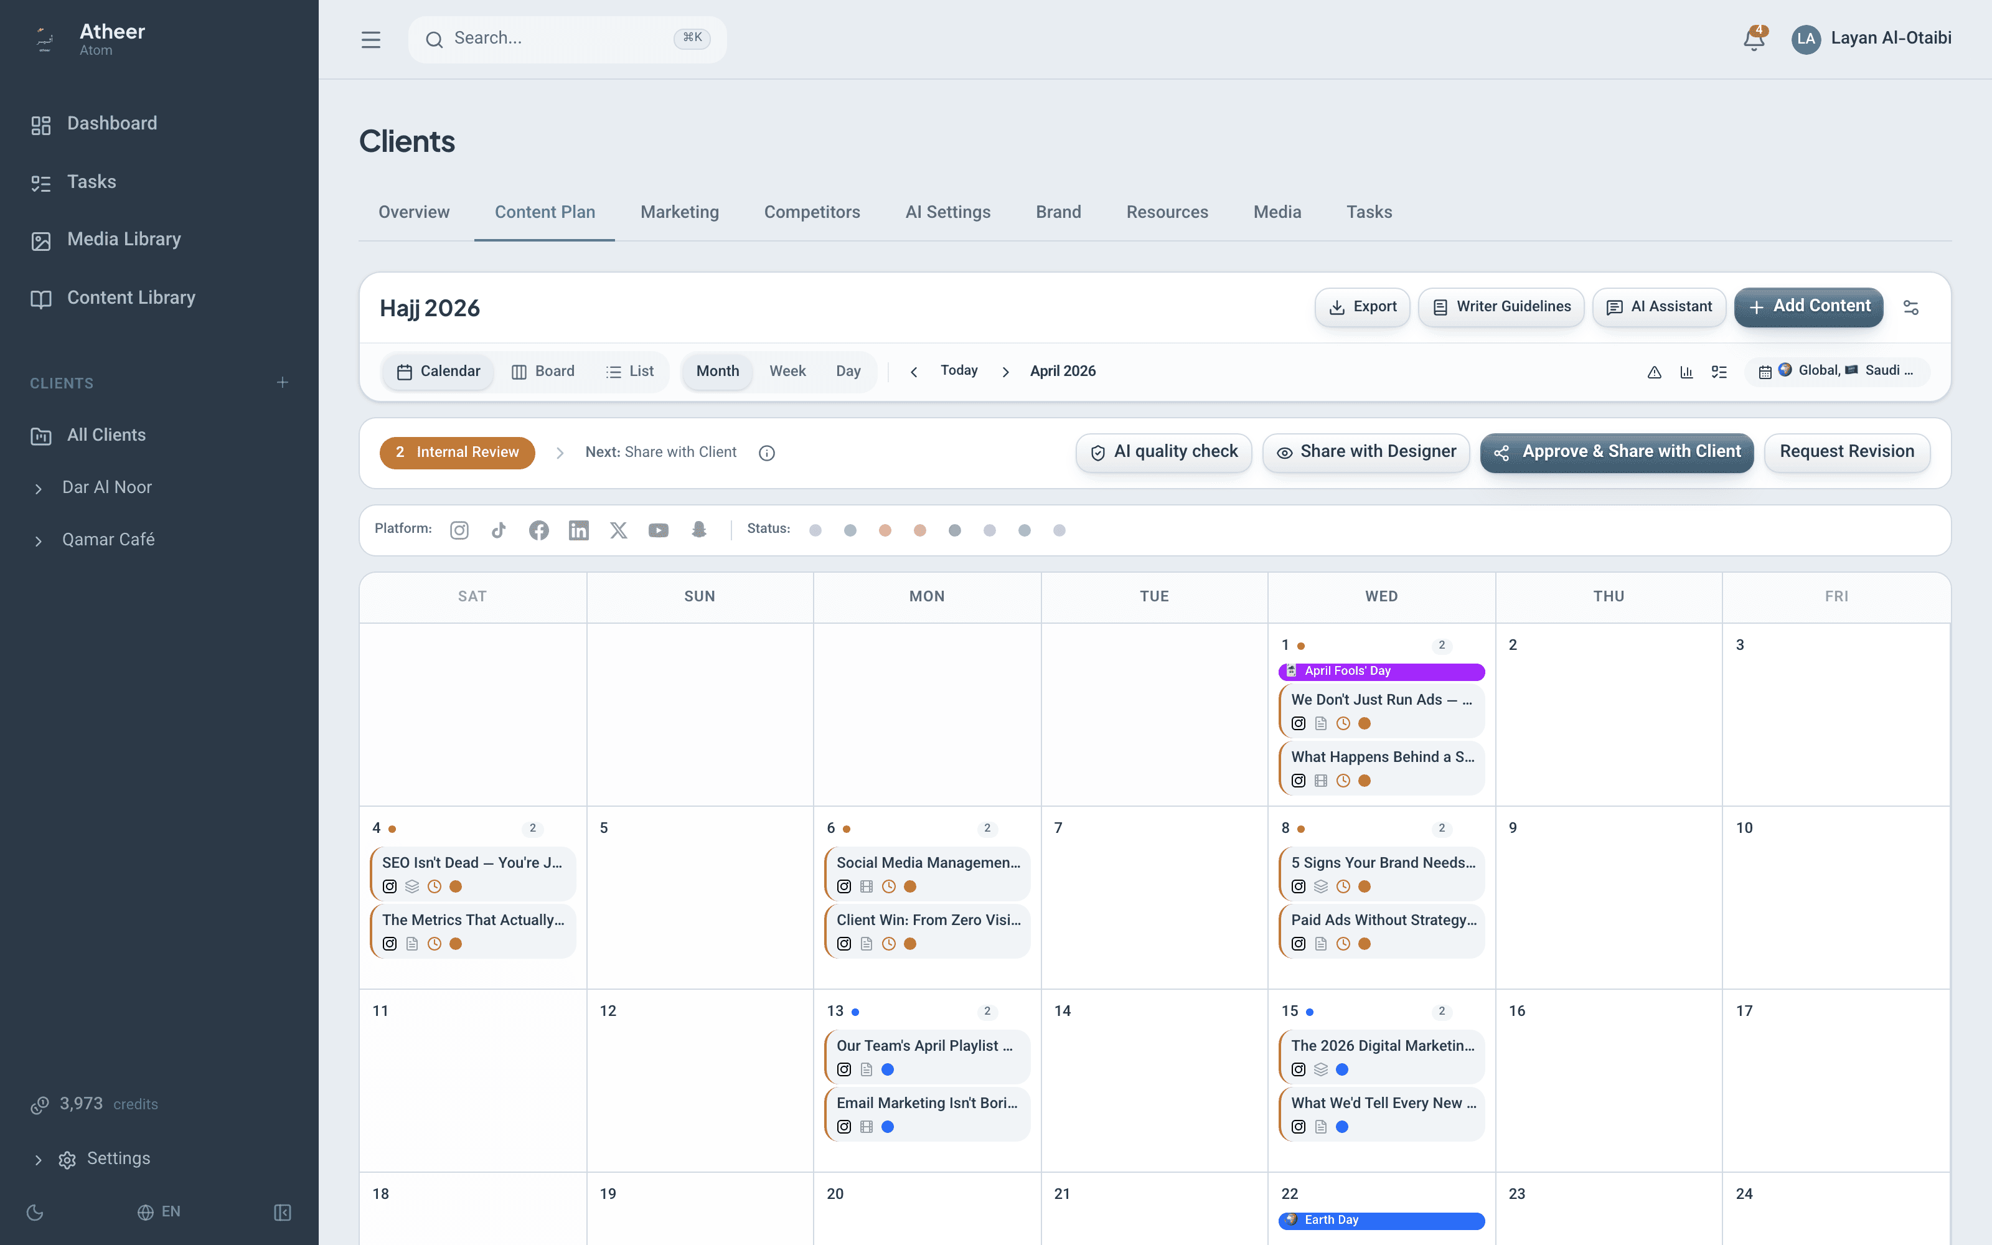Select the last status filter dot
The height and width of the screenshot is (1245, 1992).
[x=1059, y=530]
